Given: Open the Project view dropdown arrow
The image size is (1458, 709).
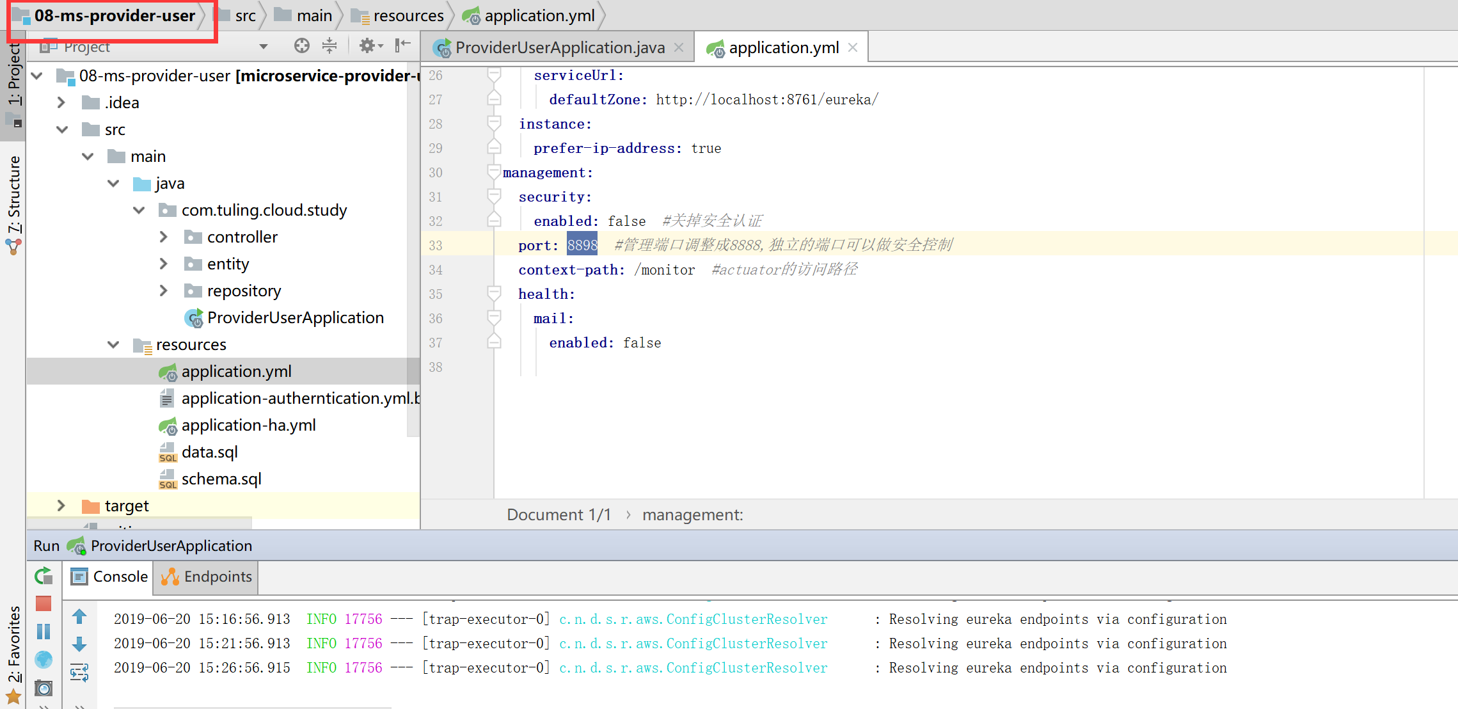Looking at the screenshot, I should (x=263, y=47).
